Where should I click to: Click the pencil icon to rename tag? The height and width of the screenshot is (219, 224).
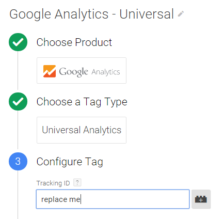pos(181,14)
